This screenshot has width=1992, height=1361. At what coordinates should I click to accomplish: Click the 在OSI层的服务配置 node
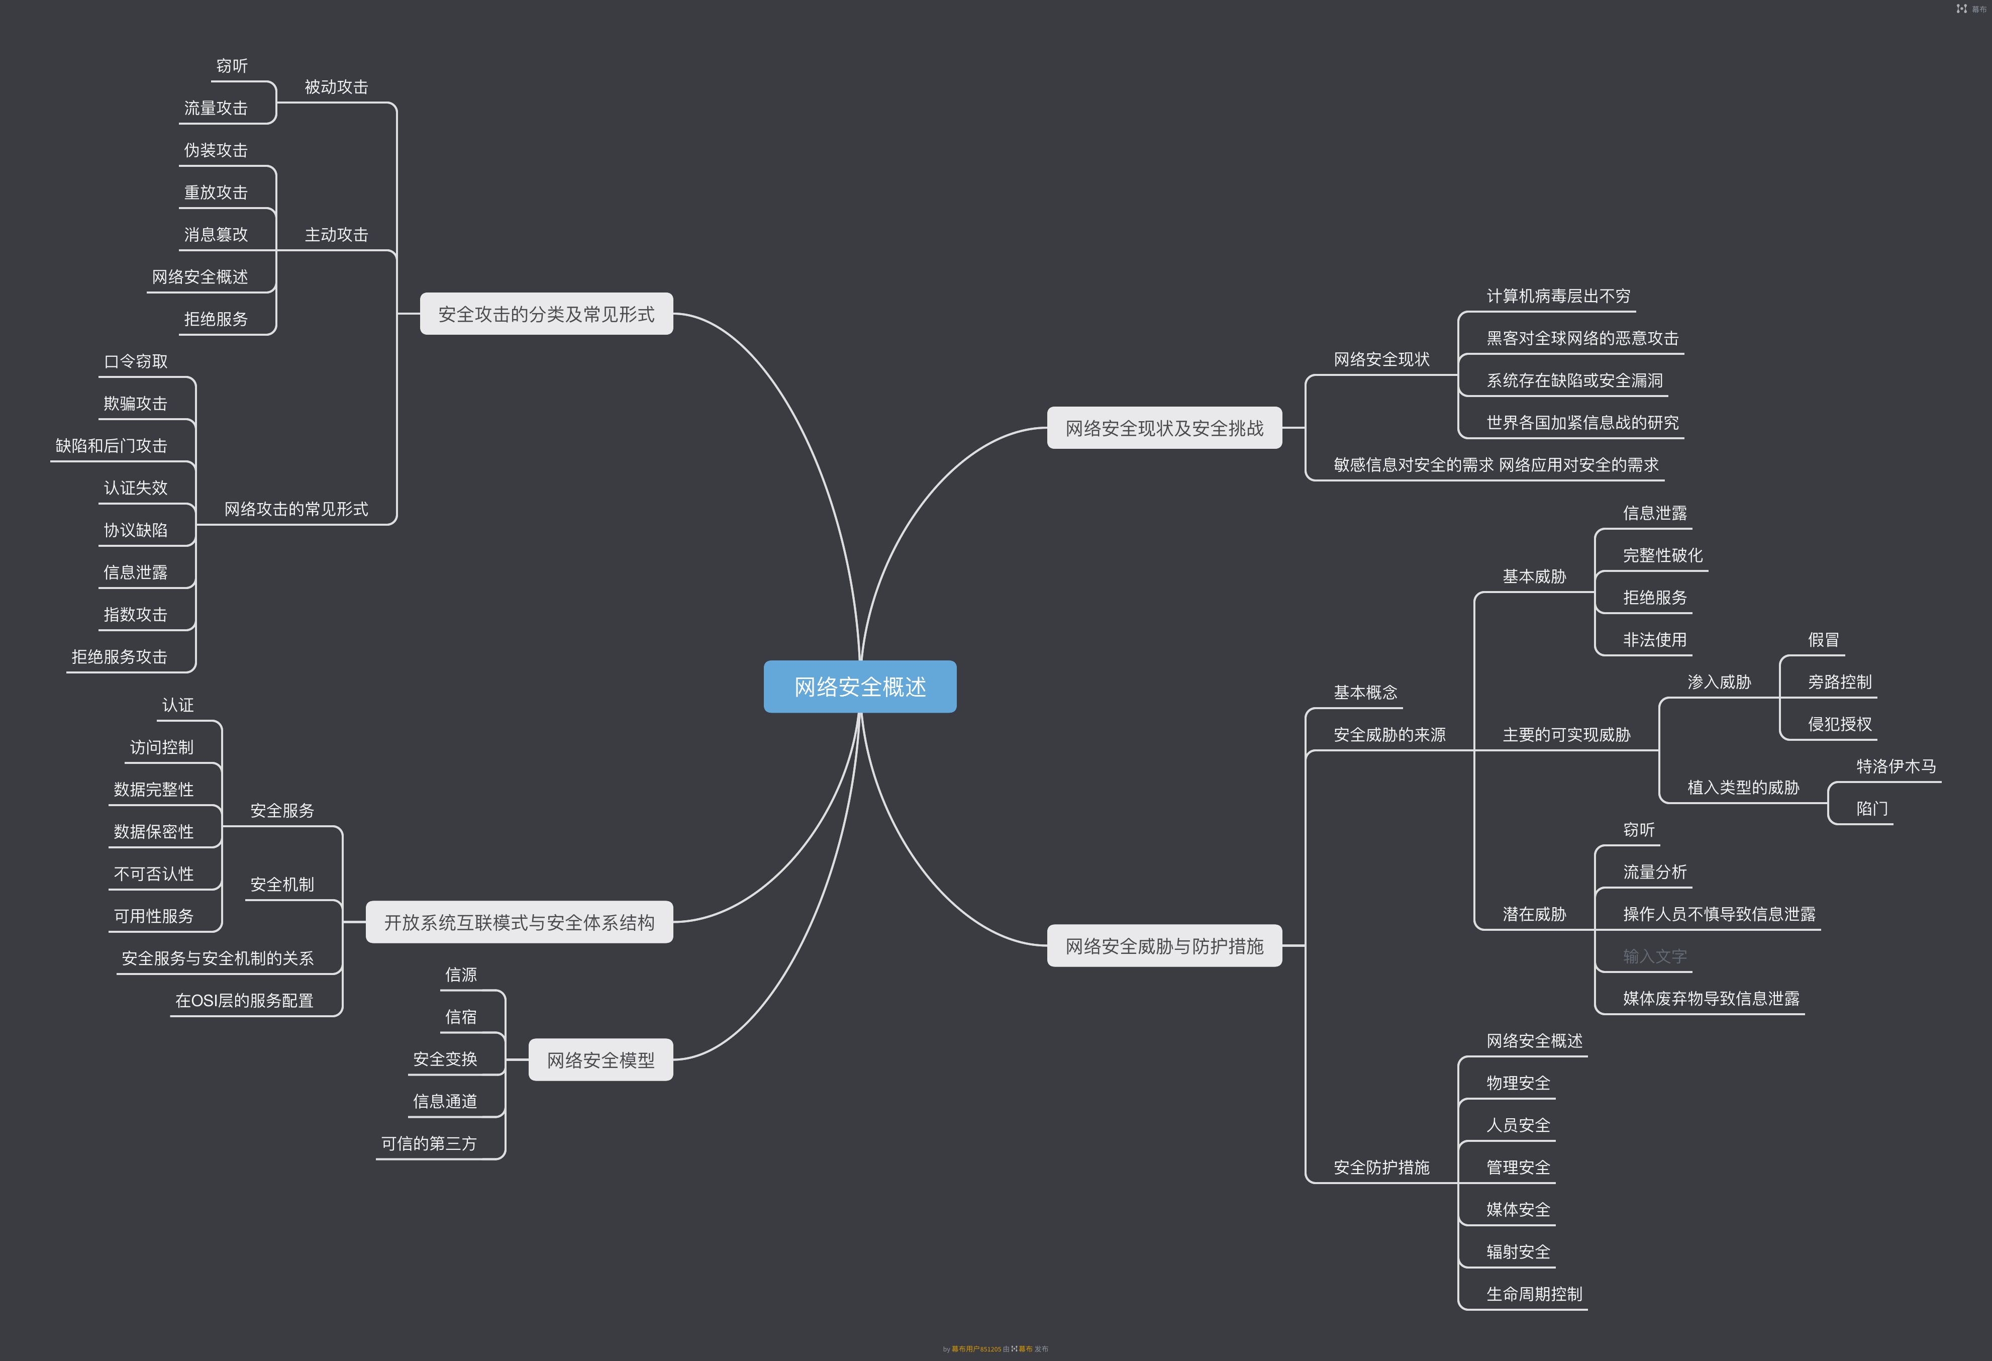tap(244, 1000)
